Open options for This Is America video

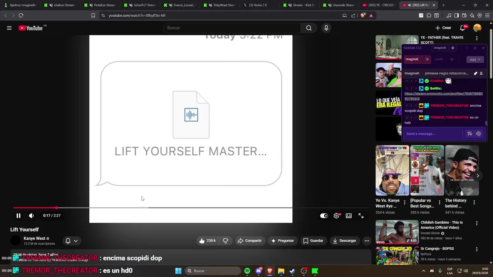tap(477, 223)
